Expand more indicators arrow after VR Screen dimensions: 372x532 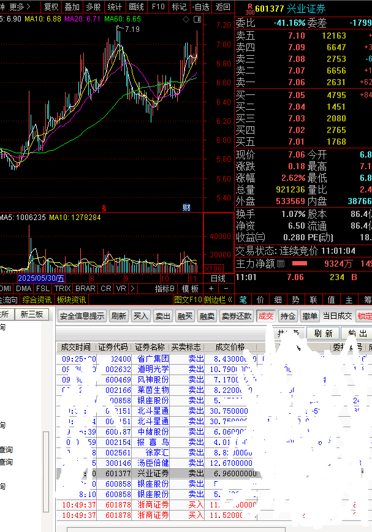pos(132,289)
